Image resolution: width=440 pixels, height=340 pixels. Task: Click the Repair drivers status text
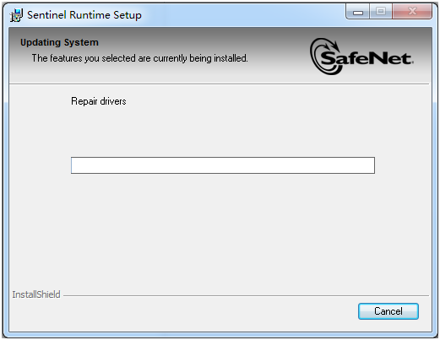[99, 101]
